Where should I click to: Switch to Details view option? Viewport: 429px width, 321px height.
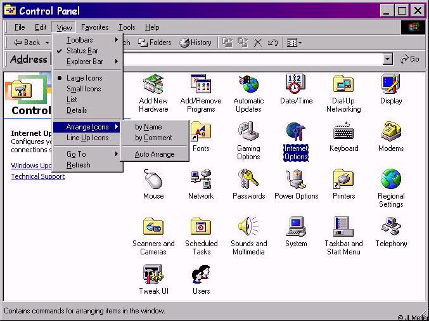click(x=87, y=110)
